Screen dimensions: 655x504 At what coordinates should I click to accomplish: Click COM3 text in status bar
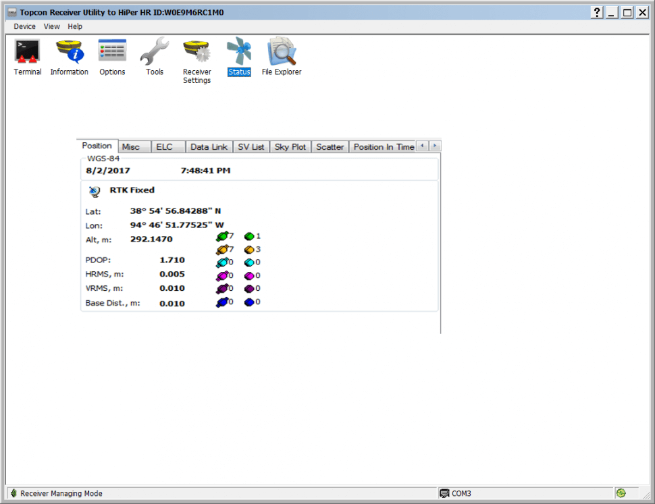pyautogui.click(x=461, y=494)
